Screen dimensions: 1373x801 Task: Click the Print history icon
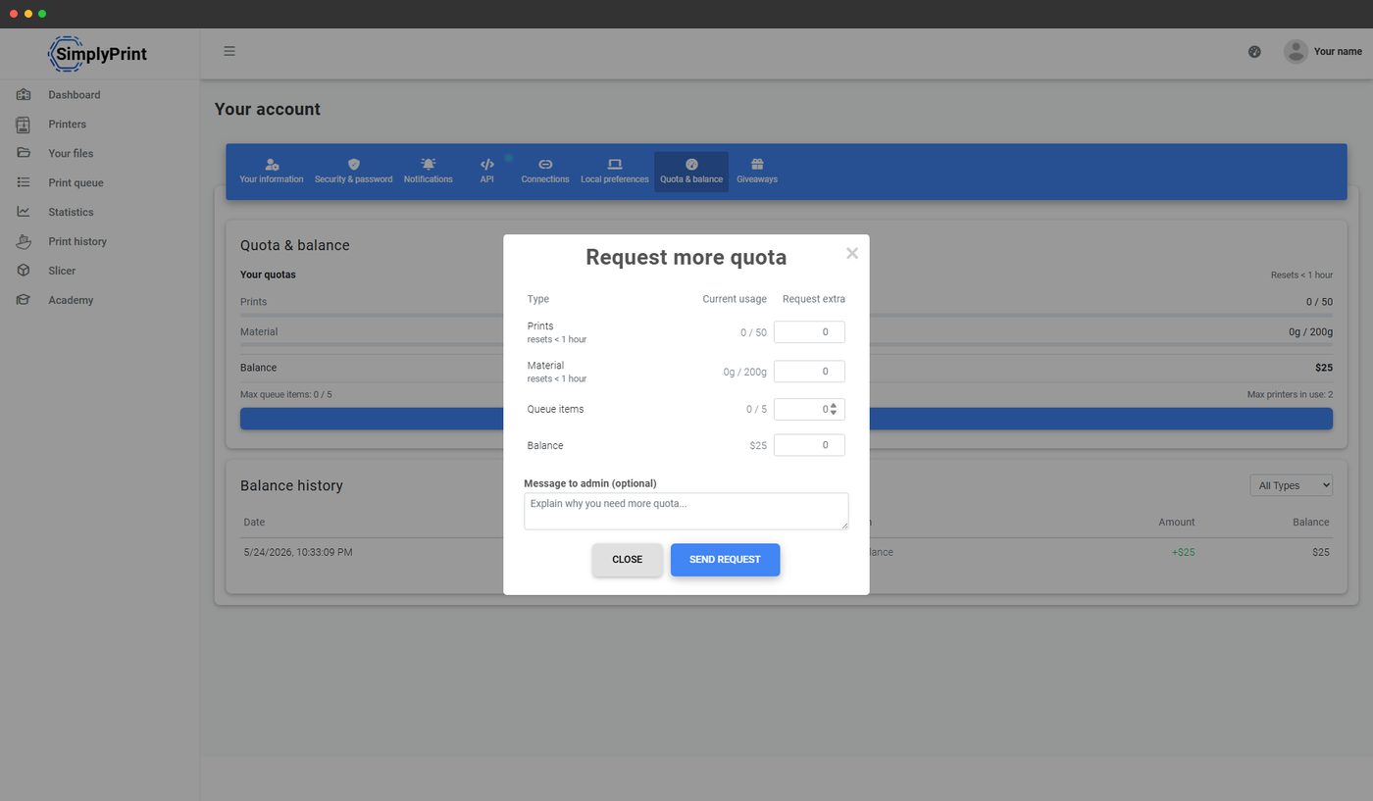coord(24,241)
